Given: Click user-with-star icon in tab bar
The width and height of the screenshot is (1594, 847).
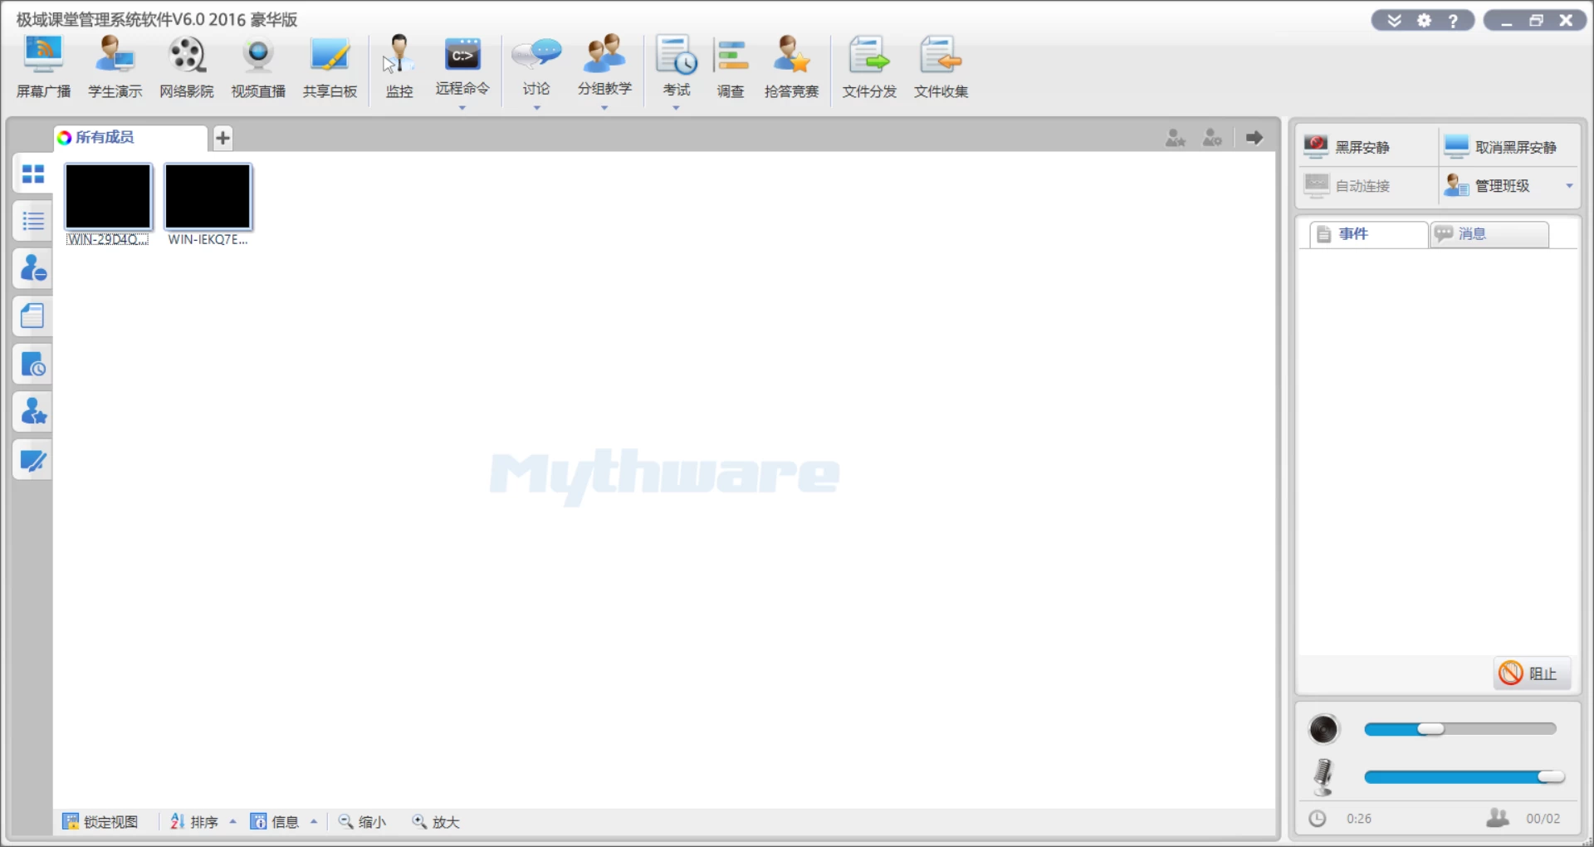Looking at the screenshot, I should 1176,138.
